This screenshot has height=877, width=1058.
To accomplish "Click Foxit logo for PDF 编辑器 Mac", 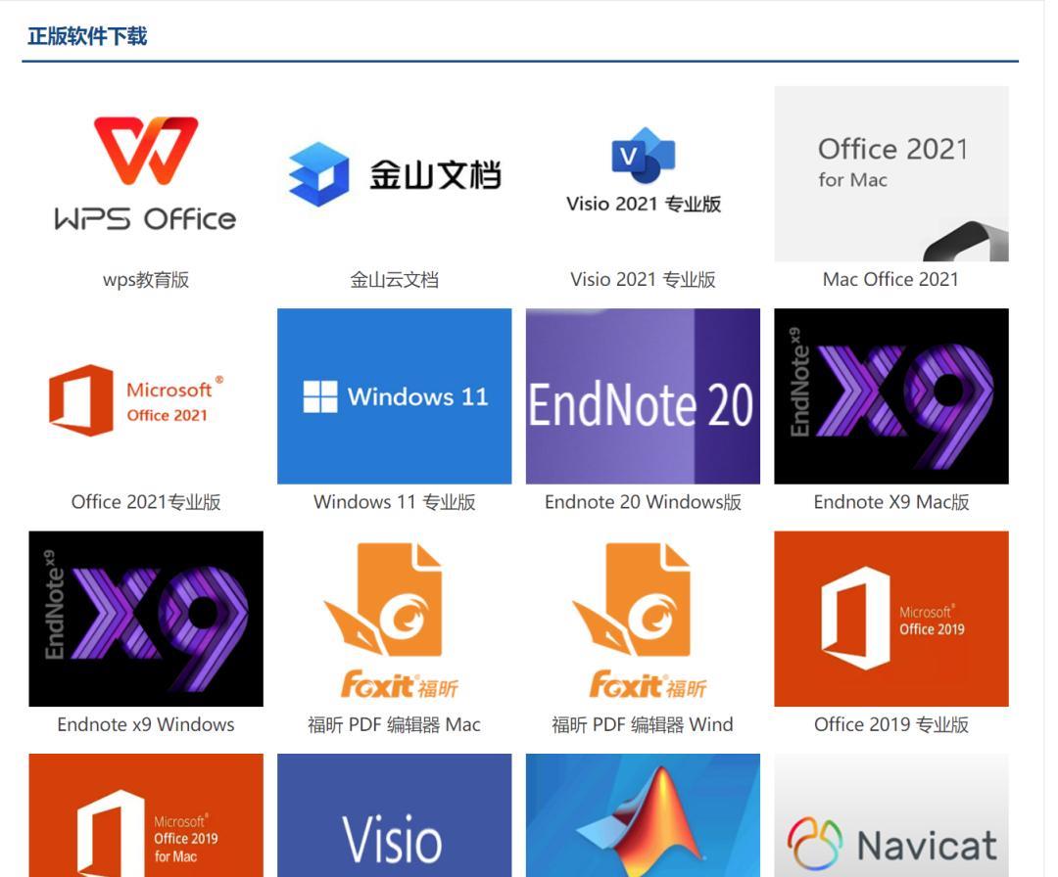I will [394, 619].
